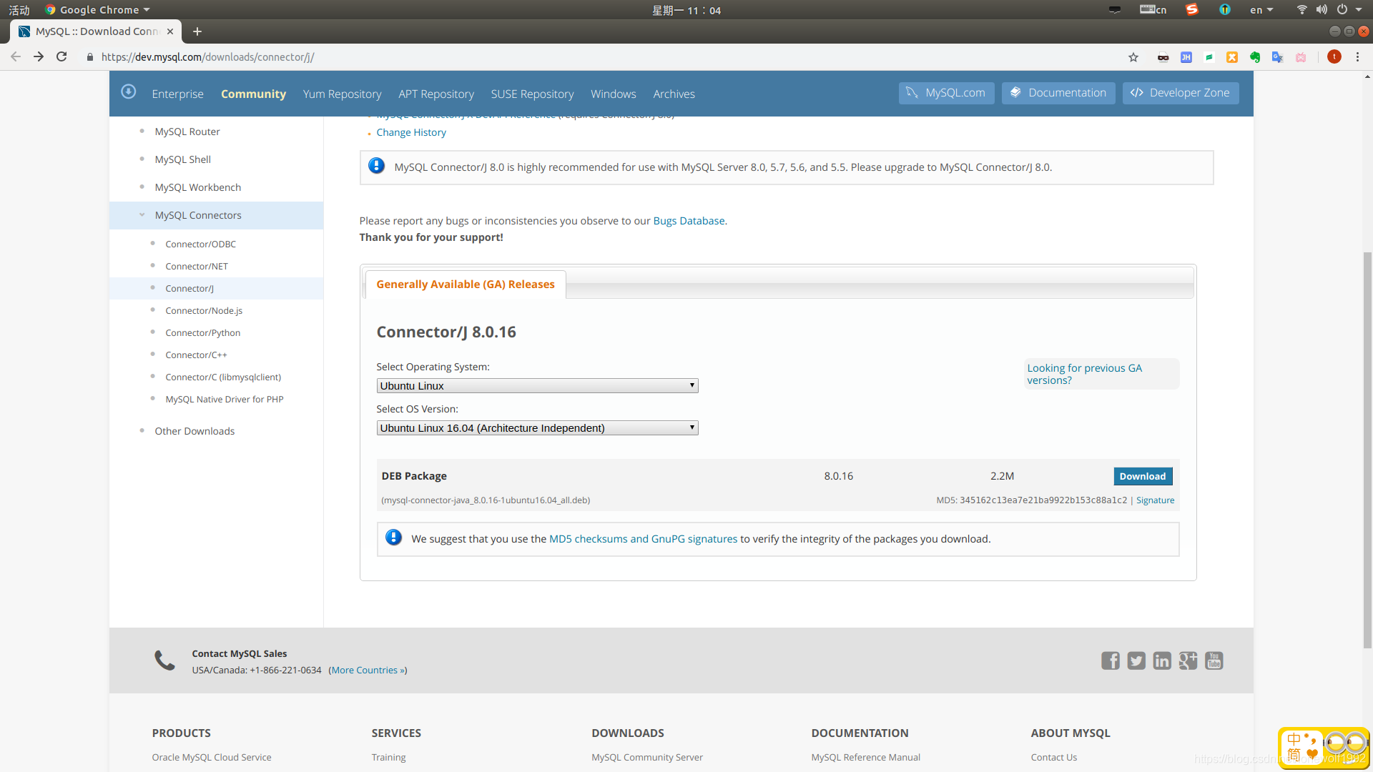Viewport: 1373px width, 772px height.
Task: Open the Google Chrome app menu
Action: 97,10
